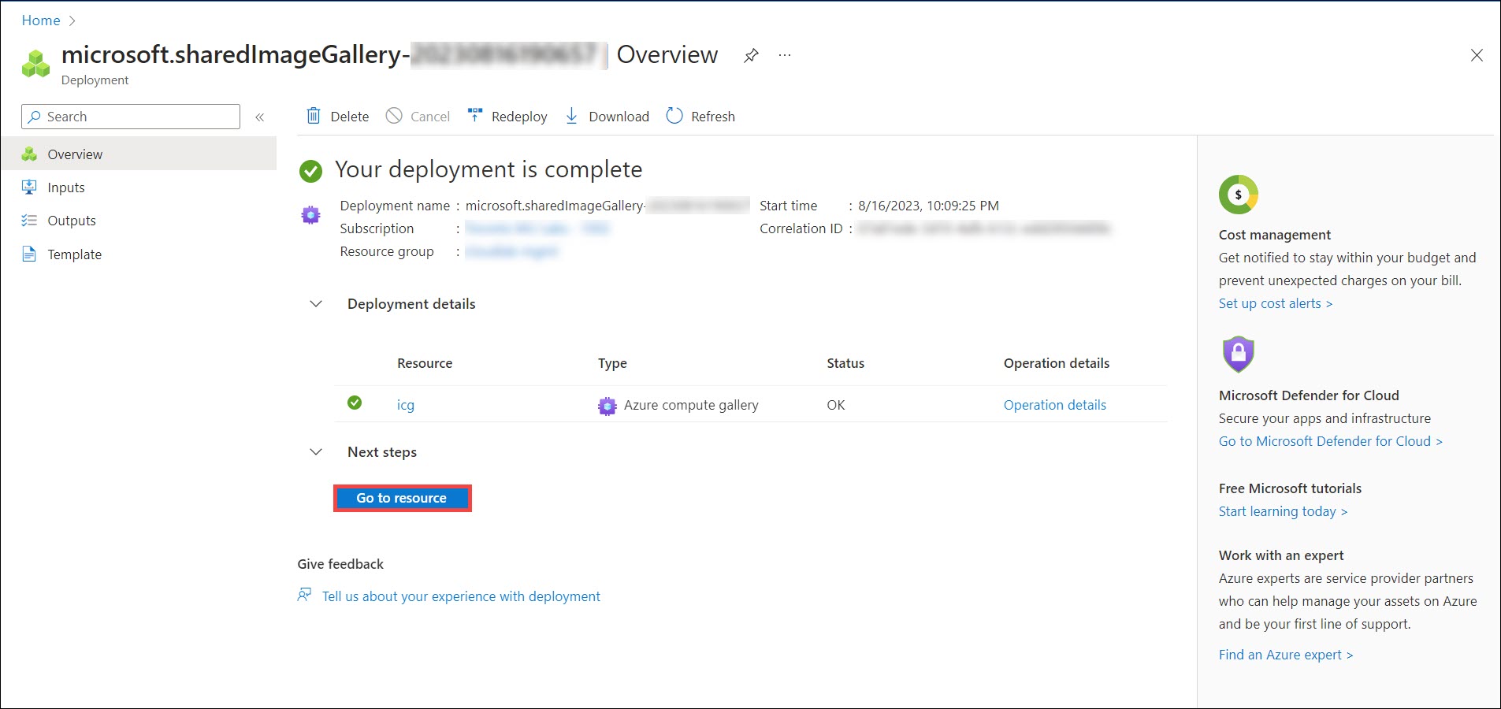Click the blurred Resource group link

pos(511,251)
